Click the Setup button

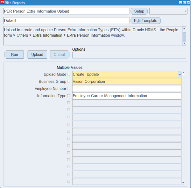click(x=139, y=11)
